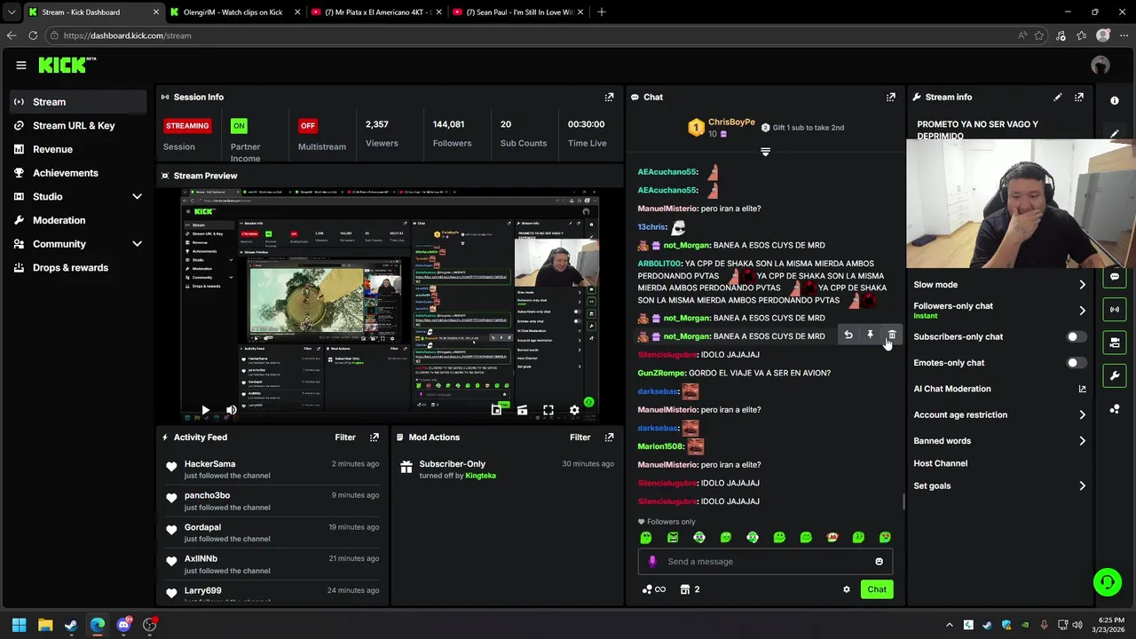Focus the Send a message field
The image size is (1136, 639).
pos(765,561)
